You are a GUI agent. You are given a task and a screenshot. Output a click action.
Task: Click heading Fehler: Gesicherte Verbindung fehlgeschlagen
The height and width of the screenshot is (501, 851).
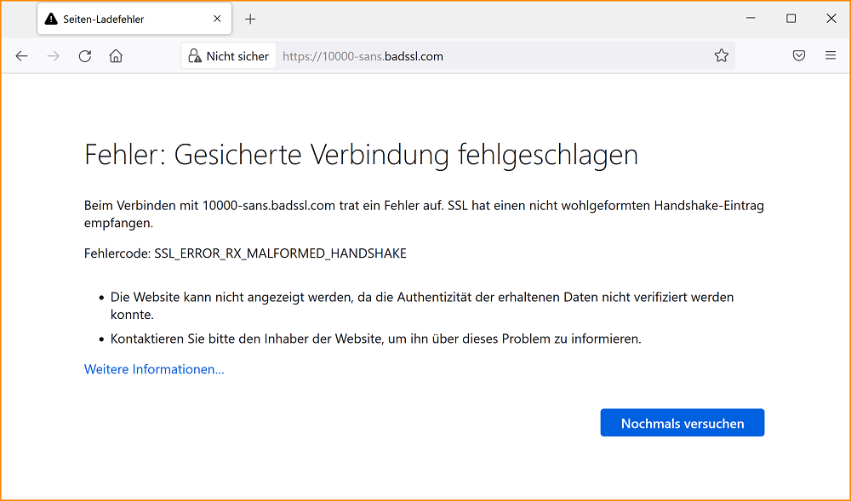[361, 155]
